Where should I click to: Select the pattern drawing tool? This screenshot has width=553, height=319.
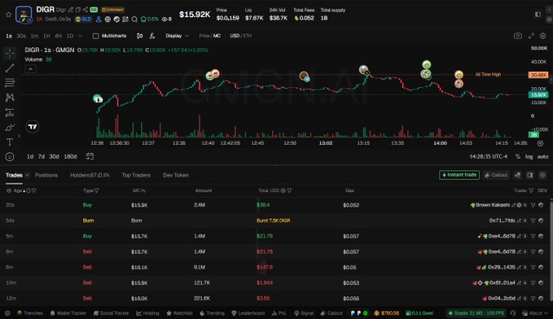tap(10, 98)
